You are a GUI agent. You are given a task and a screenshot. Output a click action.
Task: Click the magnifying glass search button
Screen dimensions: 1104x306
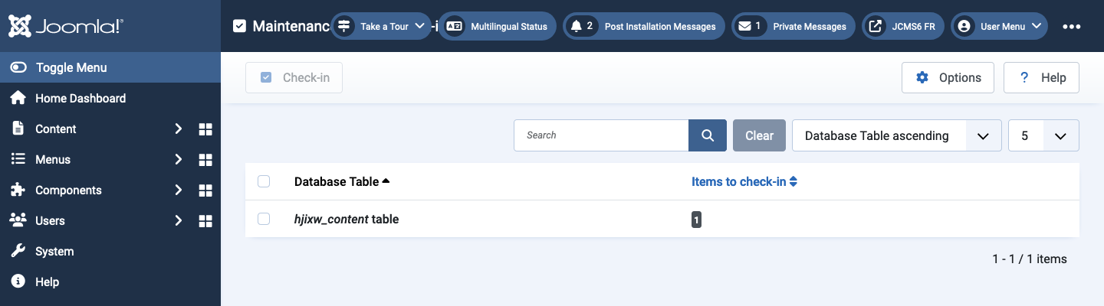[708, 135]
